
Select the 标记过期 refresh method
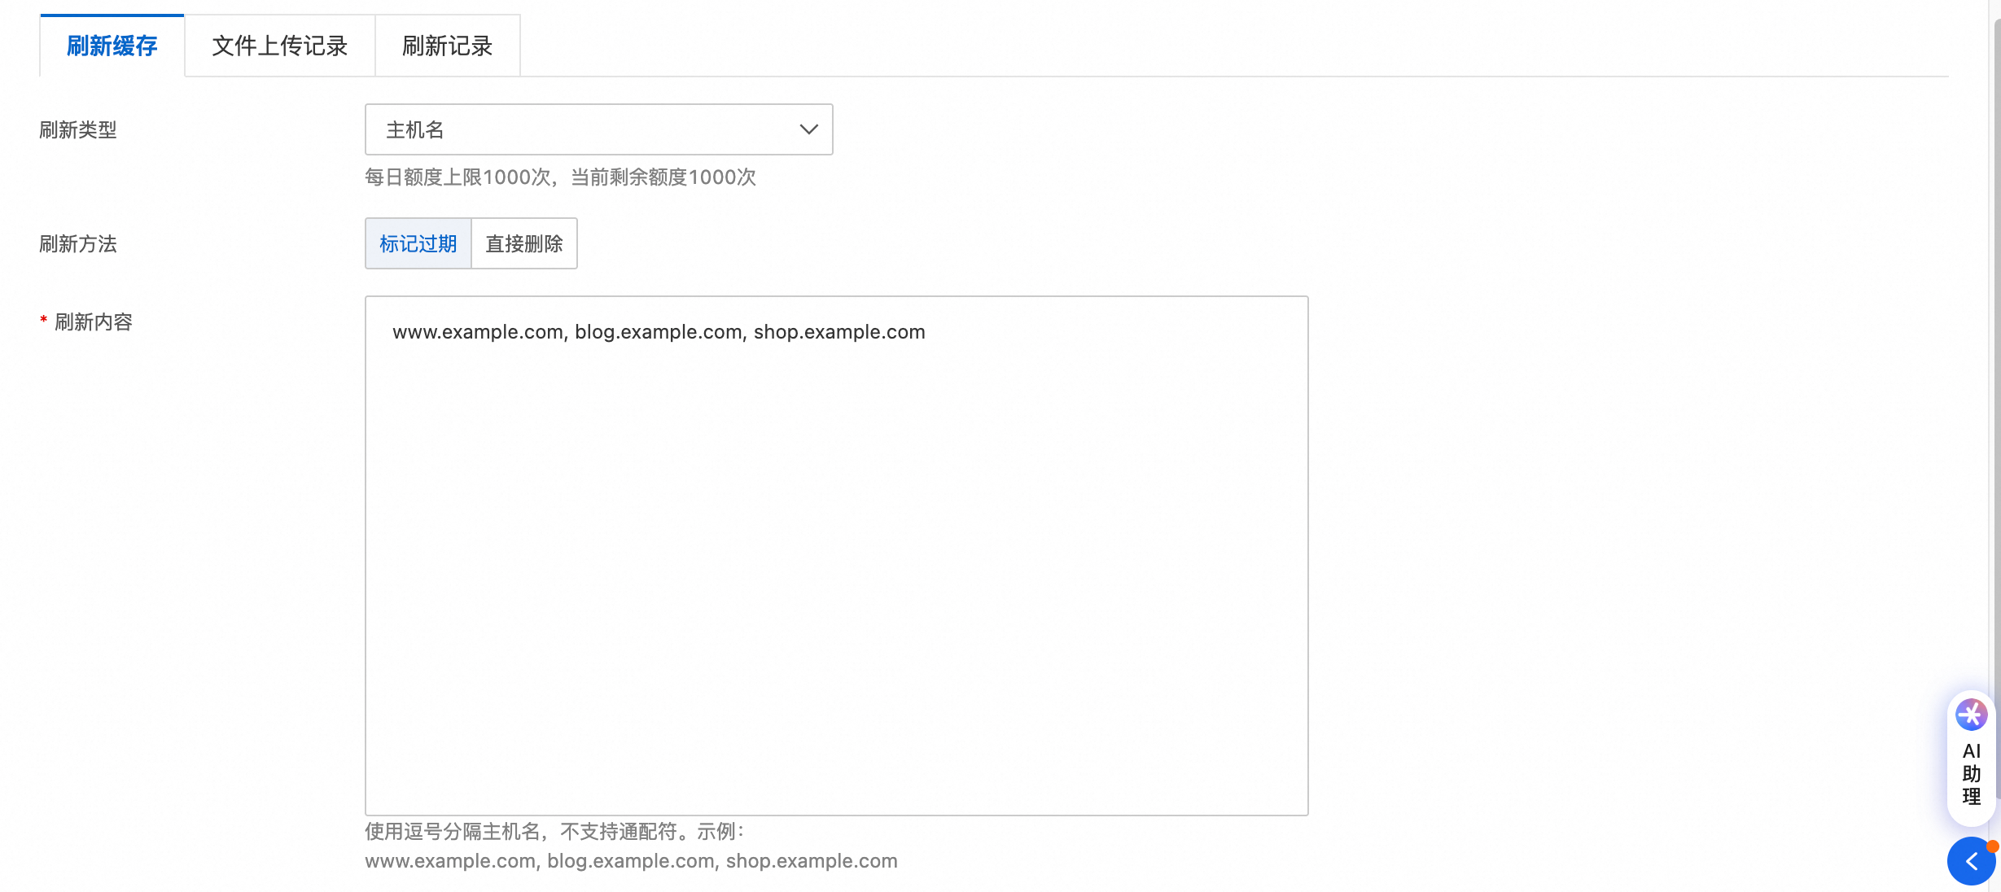(418, 244)
